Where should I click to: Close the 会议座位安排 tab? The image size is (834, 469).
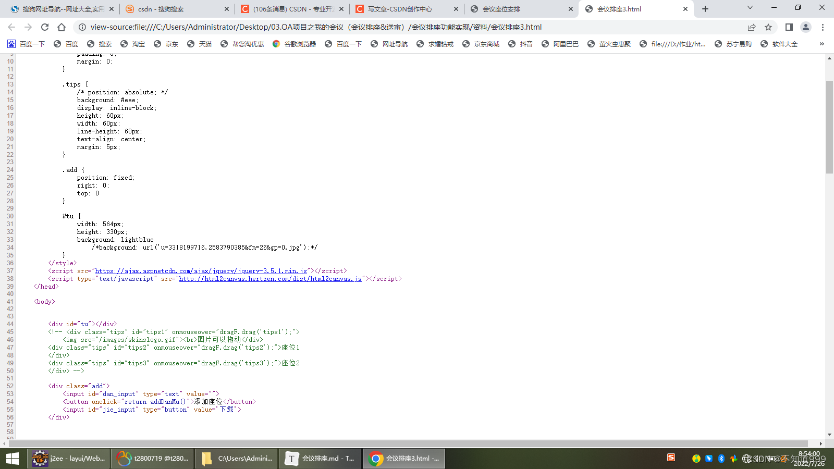(570, 9)
